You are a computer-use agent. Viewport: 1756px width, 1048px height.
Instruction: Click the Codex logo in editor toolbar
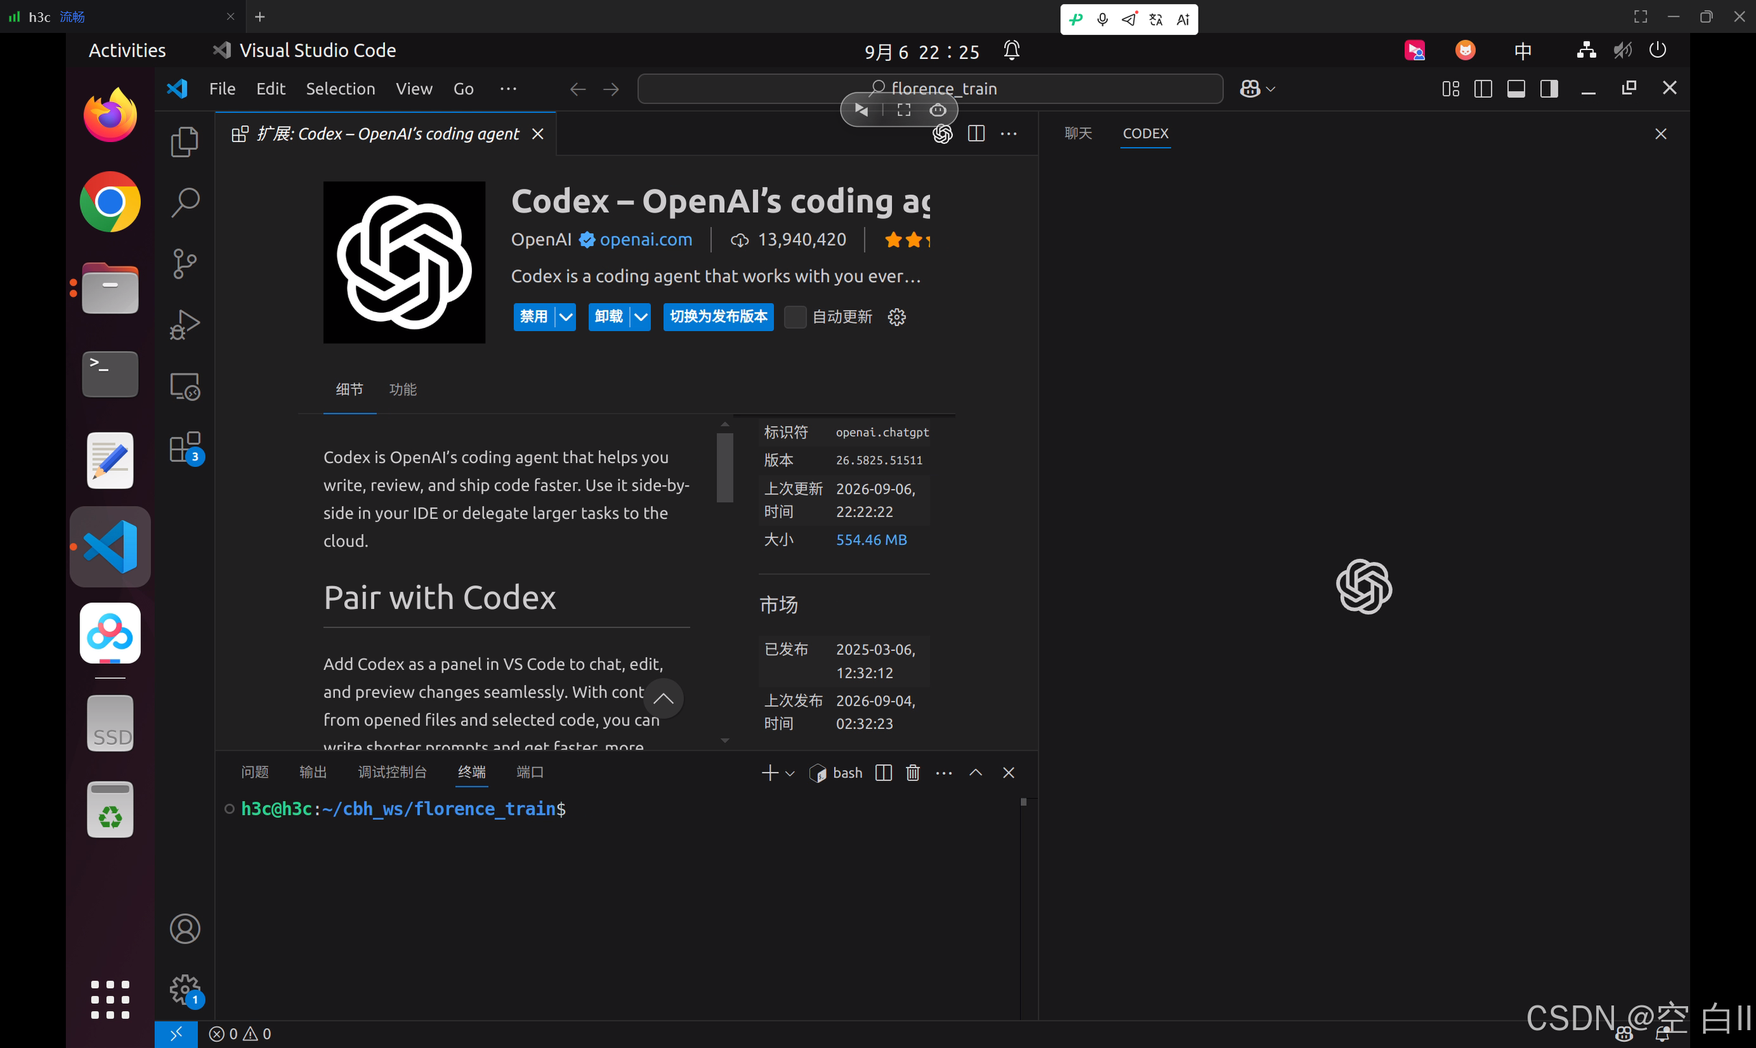(x=942, y=134)
